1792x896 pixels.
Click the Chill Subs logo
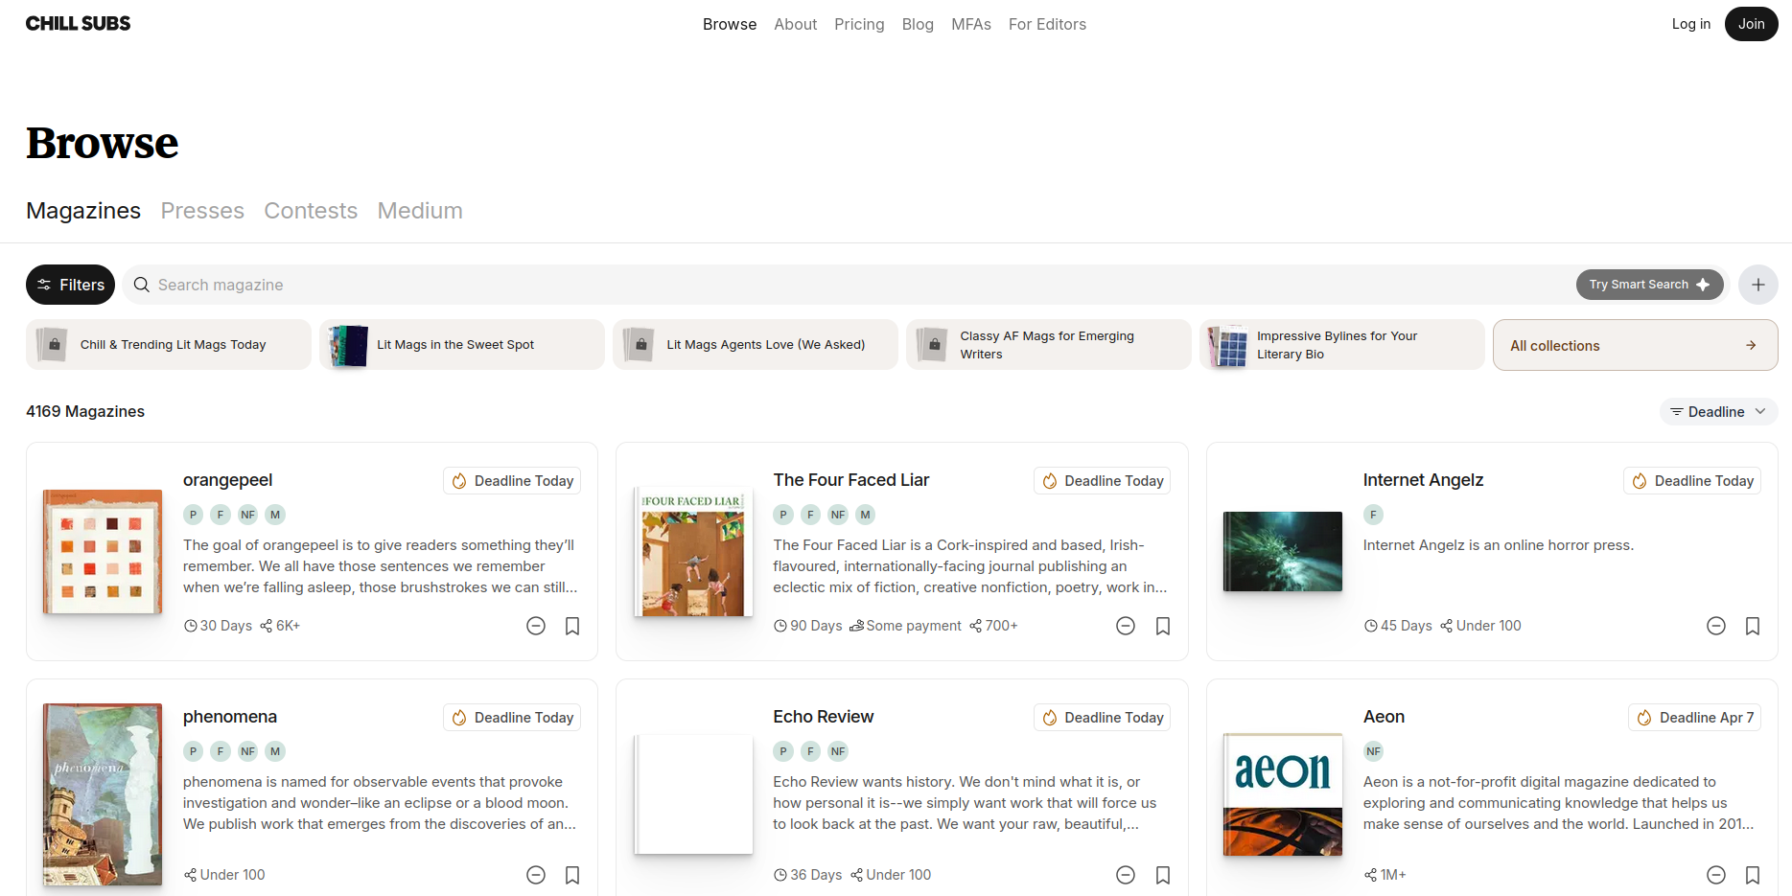tap(78, 24)
